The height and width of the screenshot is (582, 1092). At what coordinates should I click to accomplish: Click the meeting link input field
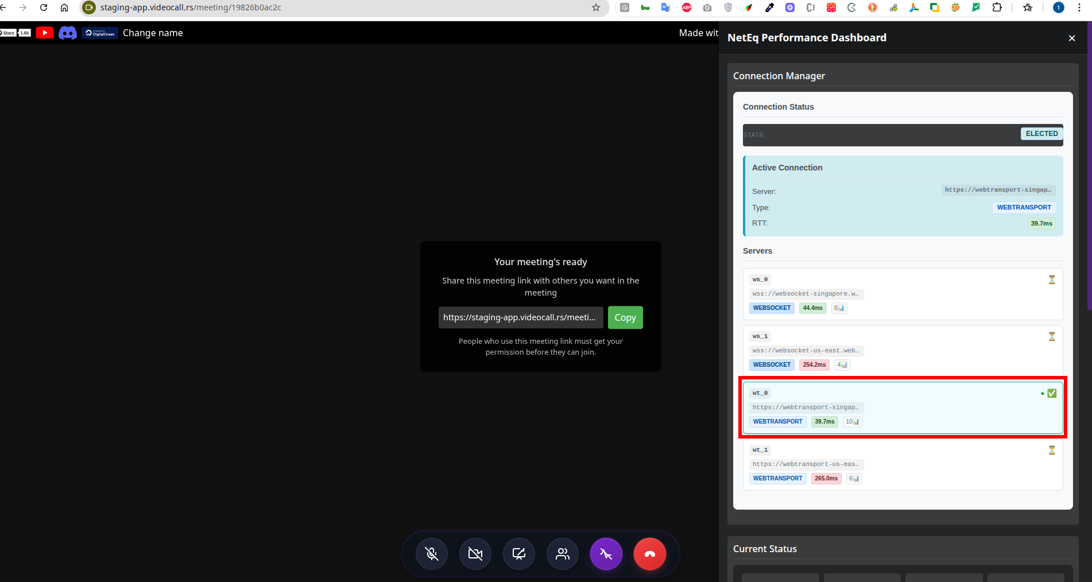[520, 317]
